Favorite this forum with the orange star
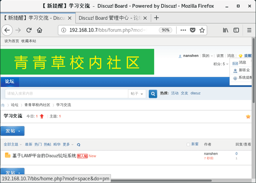The width and height of the screenshot is (256, 183). (248, 117)
